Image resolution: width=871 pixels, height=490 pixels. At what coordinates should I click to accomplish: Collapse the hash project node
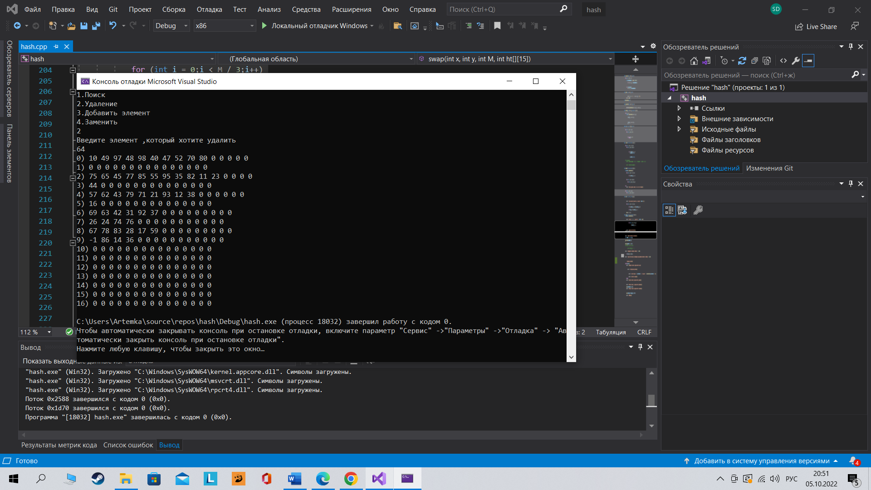click(670, 98)
